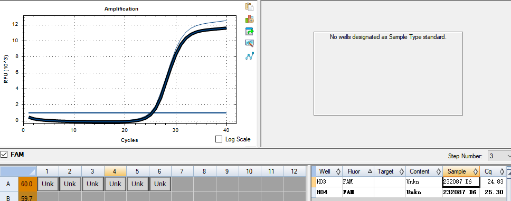This screenshot has height=201, width=511.
Task: Select all wells via plate corner cell
Action: coord(18,171)
